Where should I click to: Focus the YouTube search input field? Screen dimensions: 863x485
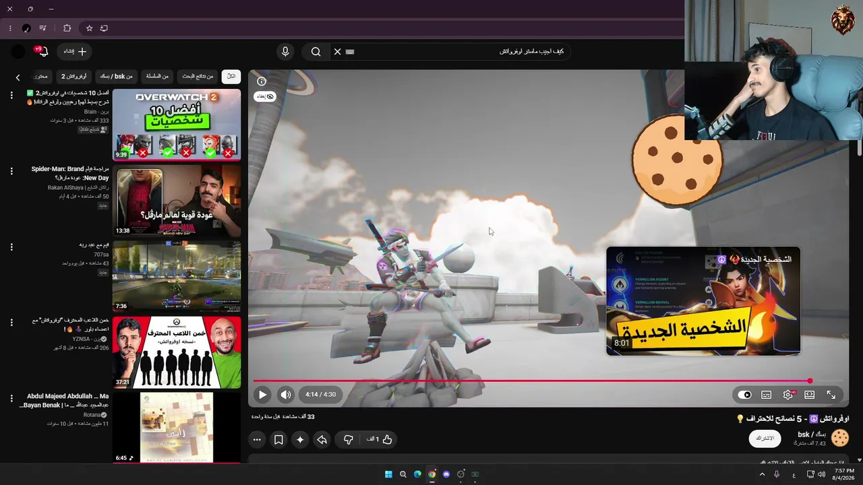(x=458, y=52)
